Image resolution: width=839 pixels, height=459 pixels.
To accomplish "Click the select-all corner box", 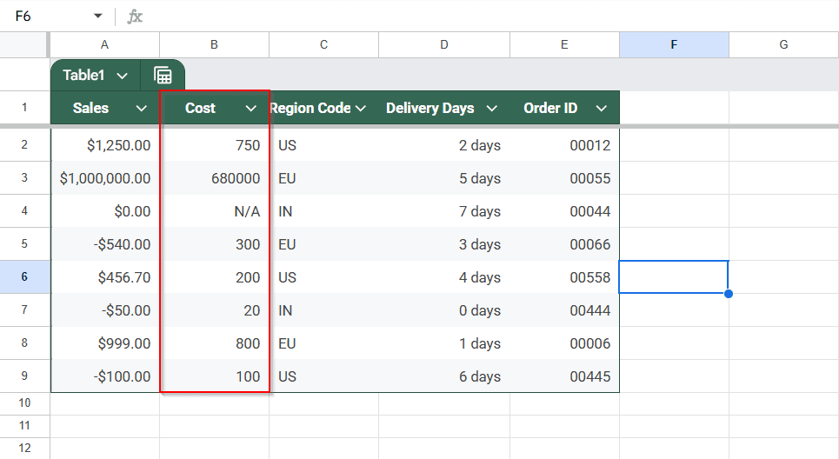I will (x=24, y=45).
